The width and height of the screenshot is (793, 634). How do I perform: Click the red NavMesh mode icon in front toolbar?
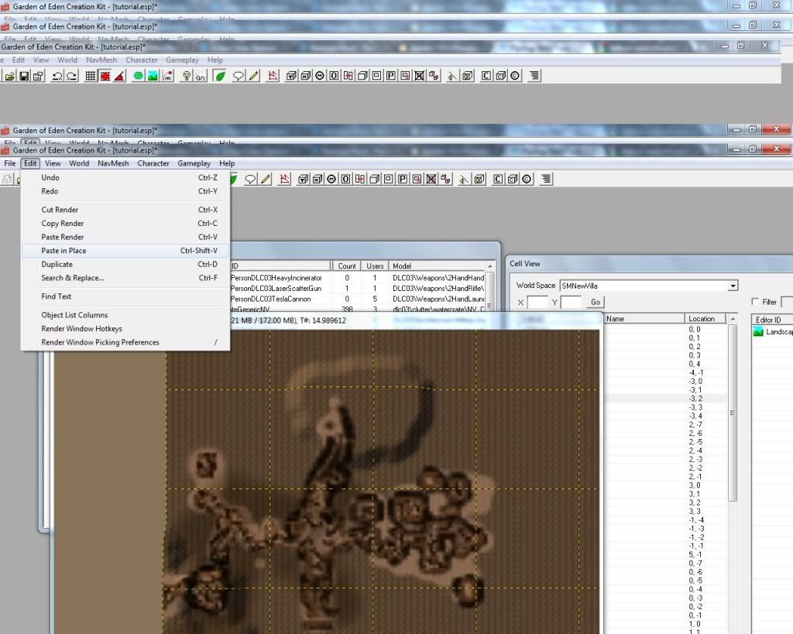tap(285, 179)
